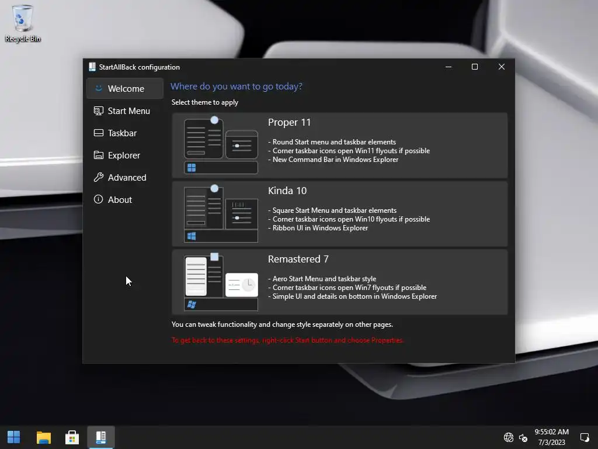598x449 pixels.
Task: Show the About page
Action: (125, 199)
